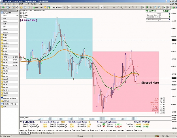Select the trendline drawing tool
This screenshot has height=138, width=177.
(x=118, y=7)
